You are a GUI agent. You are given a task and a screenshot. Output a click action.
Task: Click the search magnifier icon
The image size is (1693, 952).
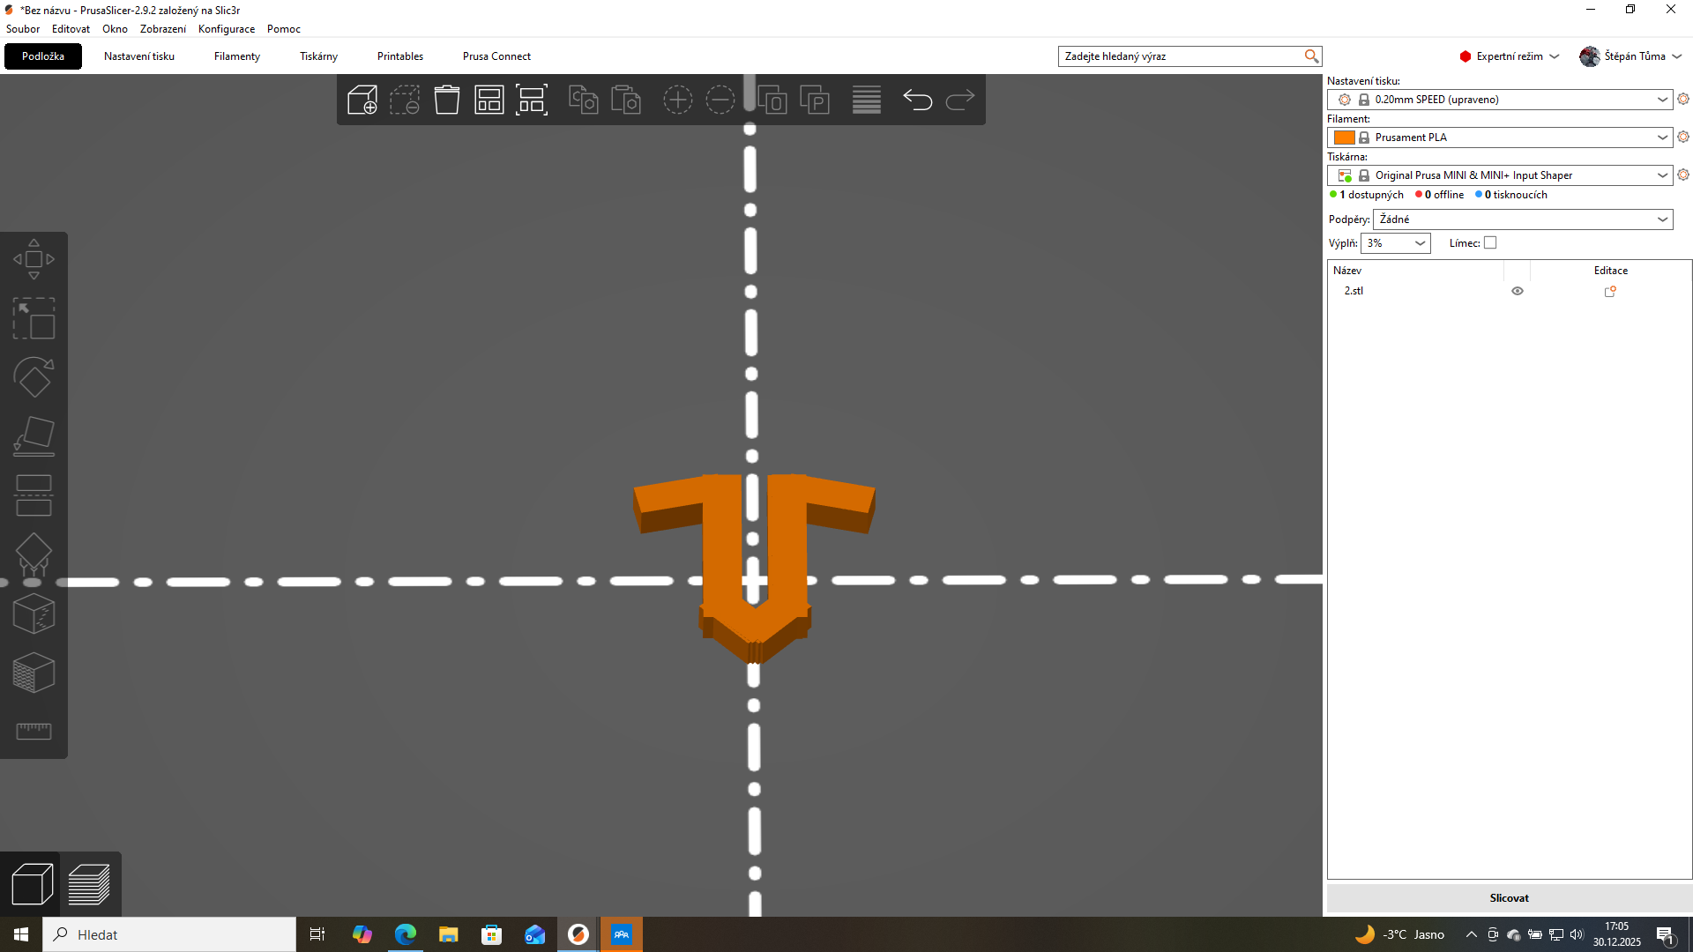[1311, 56]
